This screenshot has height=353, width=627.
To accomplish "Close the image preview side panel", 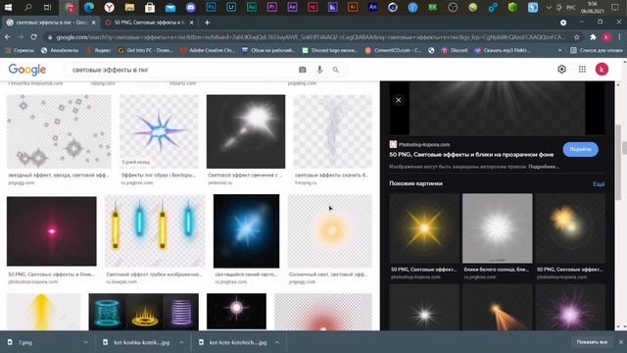I will 399,100.
